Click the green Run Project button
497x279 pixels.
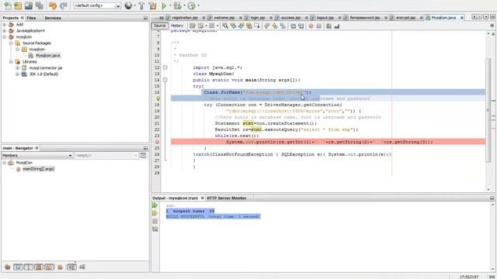coord(164,5)
